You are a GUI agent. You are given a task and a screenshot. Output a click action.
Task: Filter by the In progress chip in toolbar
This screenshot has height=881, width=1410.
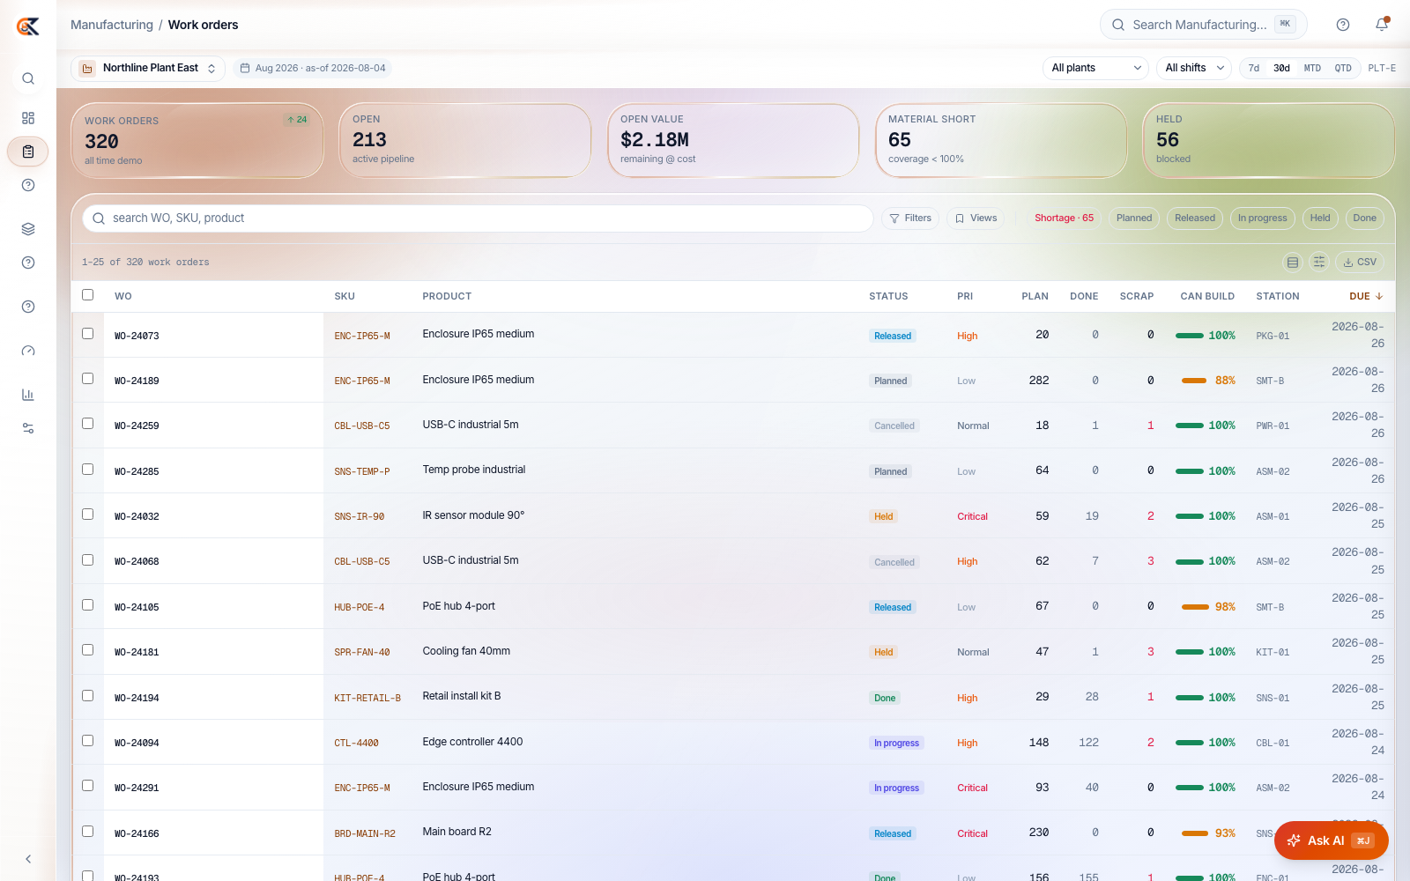tap(1262, 218)
